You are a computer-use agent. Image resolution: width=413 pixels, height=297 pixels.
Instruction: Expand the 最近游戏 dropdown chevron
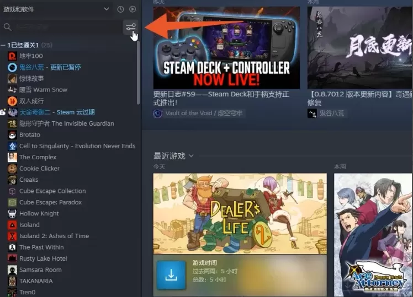[191, 156]
